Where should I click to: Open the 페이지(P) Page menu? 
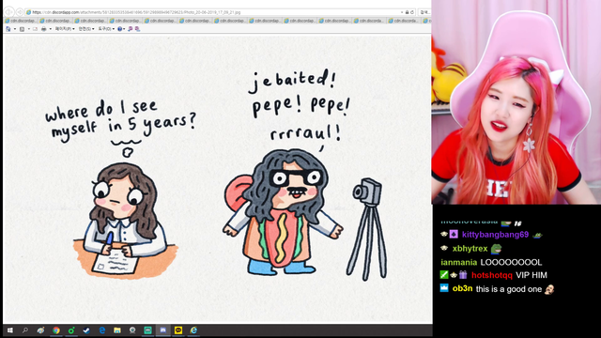[65, 29]
